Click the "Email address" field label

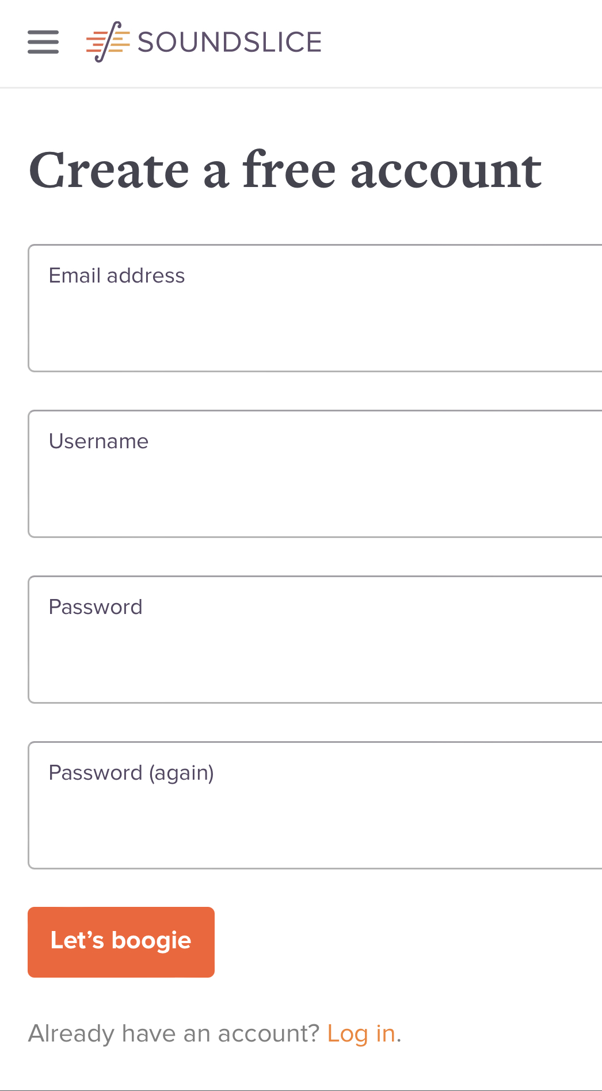117,276
